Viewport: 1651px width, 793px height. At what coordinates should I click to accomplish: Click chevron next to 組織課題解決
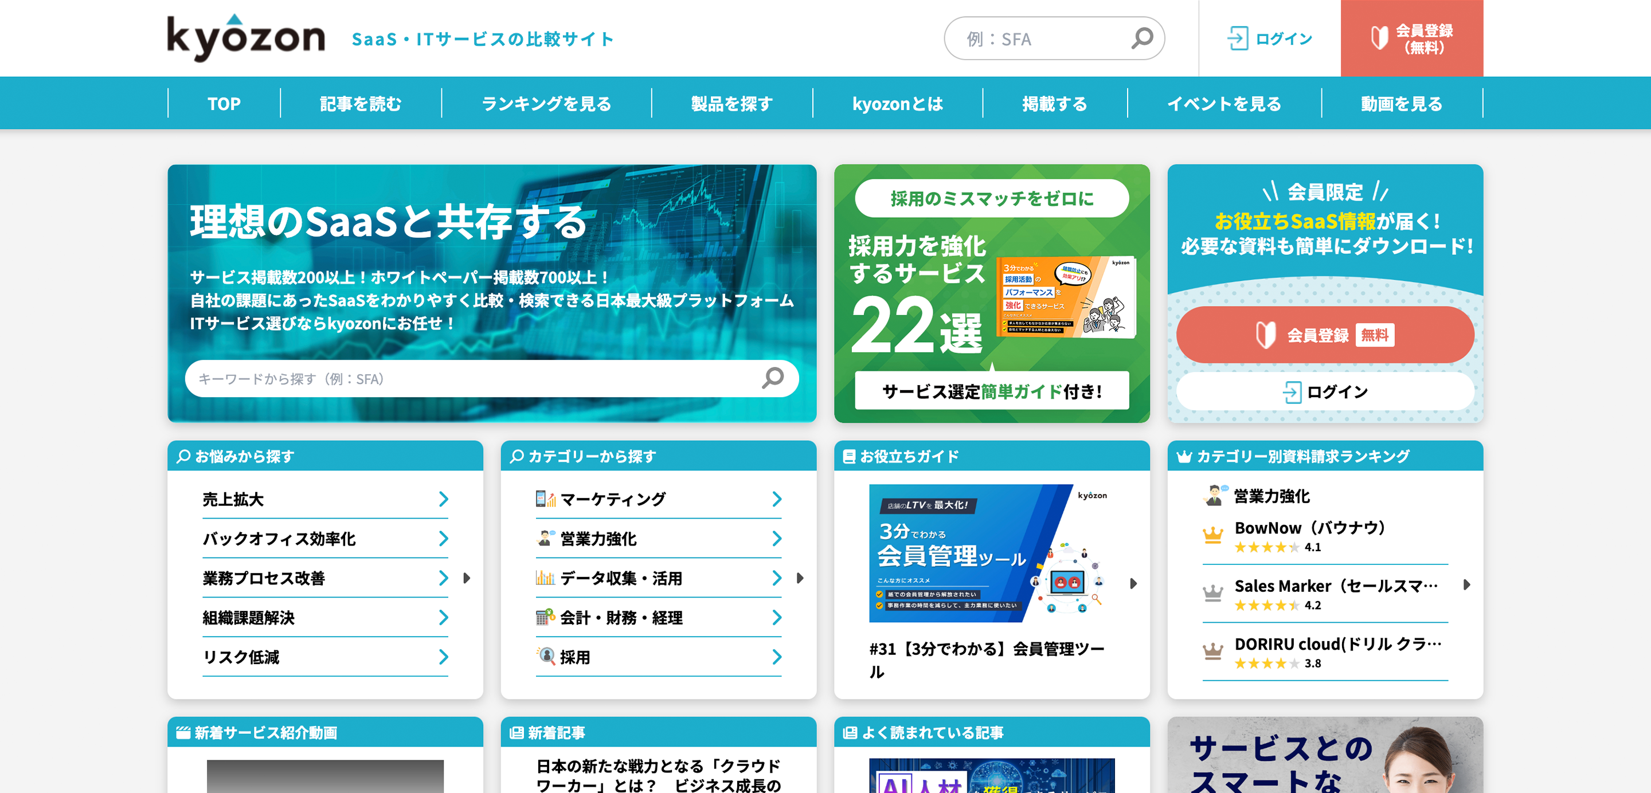[443, 618]
